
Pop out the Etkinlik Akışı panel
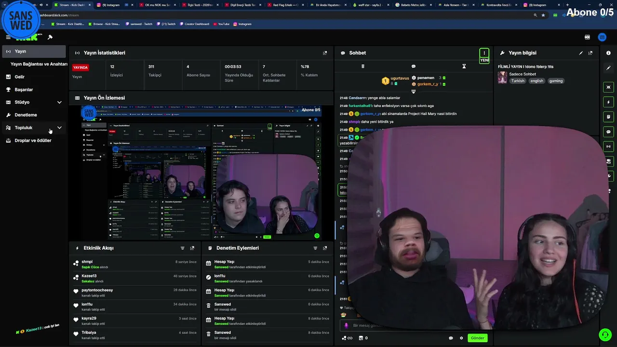[x=192, y=248]
